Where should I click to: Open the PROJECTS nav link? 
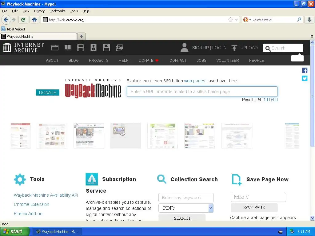pos(99,61)
